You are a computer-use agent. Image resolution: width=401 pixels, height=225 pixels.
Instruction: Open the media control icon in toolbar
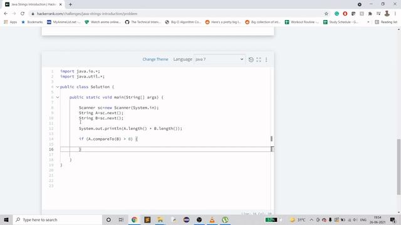tap(378, 14)
